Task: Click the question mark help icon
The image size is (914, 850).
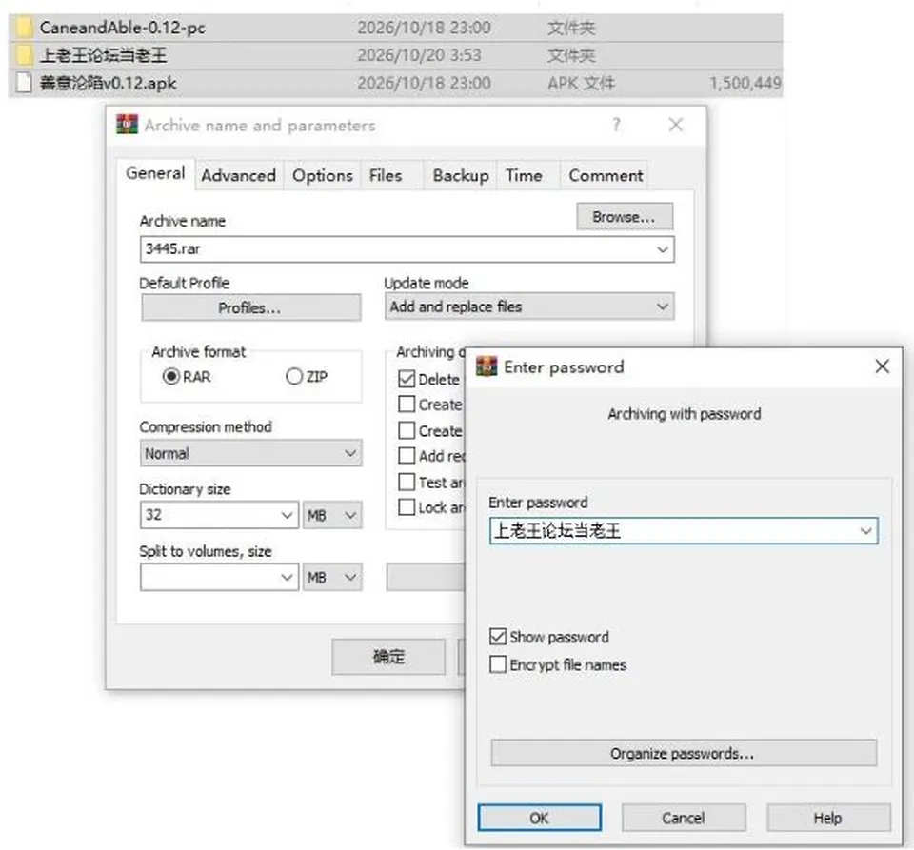Action: 616,125
